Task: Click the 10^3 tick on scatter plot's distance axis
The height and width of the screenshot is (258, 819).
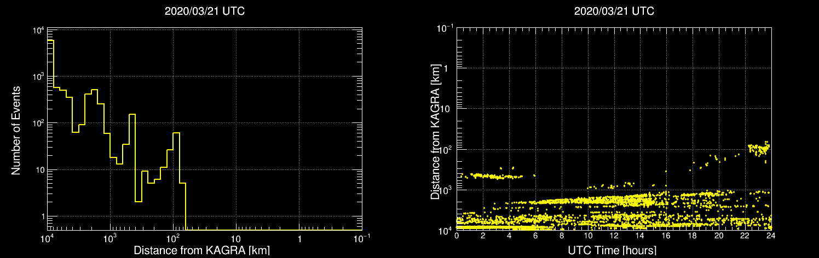Action: 446,189
